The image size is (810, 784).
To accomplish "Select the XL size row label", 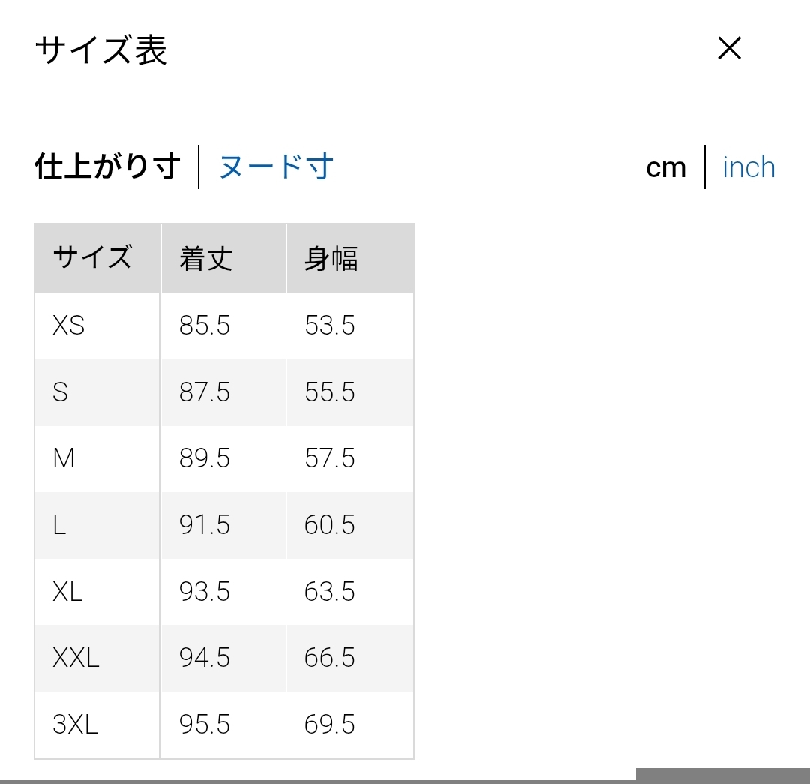I will 67,592.
